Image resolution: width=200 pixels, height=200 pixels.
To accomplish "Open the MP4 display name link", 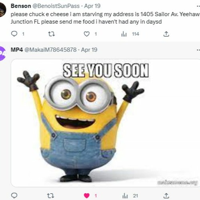I will [x=17, y=50].
